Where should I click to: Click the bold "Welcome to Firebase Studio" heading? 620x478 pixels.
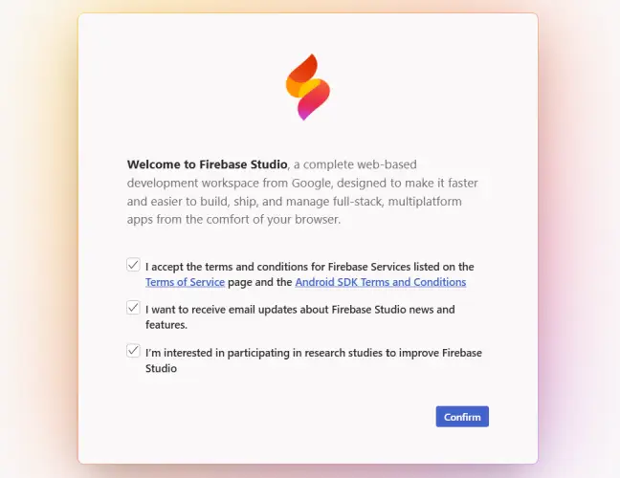[x=207, y=164]
